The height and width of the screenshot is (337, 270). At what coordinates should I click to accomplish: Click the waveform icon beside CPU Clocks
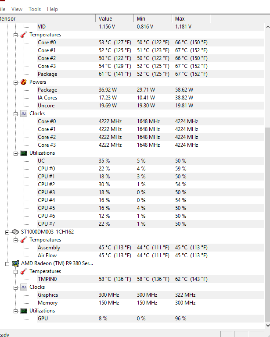pos(23,114)
